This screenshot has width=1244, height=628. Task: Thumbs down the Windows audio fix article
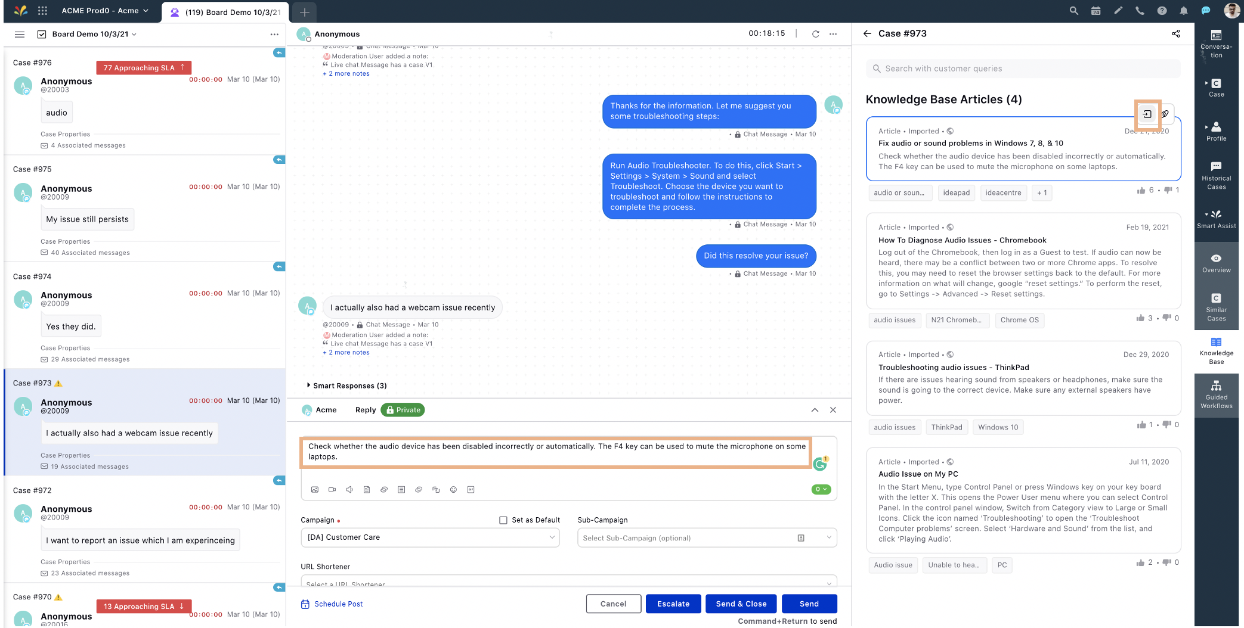1168,191
